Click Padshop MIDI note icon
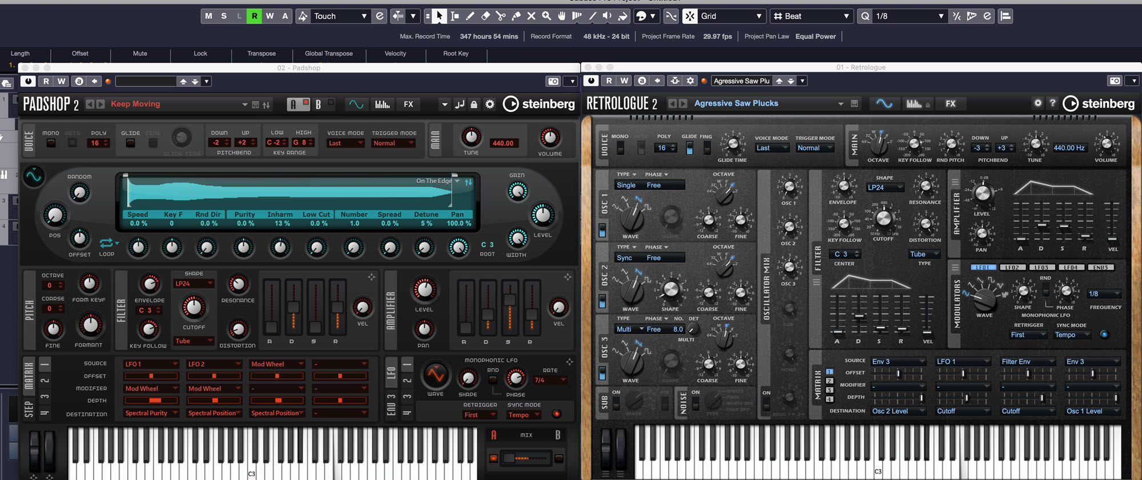This screenshot has height=480, width=1142. [459, 104]
